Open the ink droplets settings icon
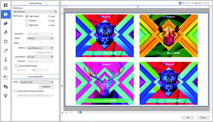 click(6, 23)
